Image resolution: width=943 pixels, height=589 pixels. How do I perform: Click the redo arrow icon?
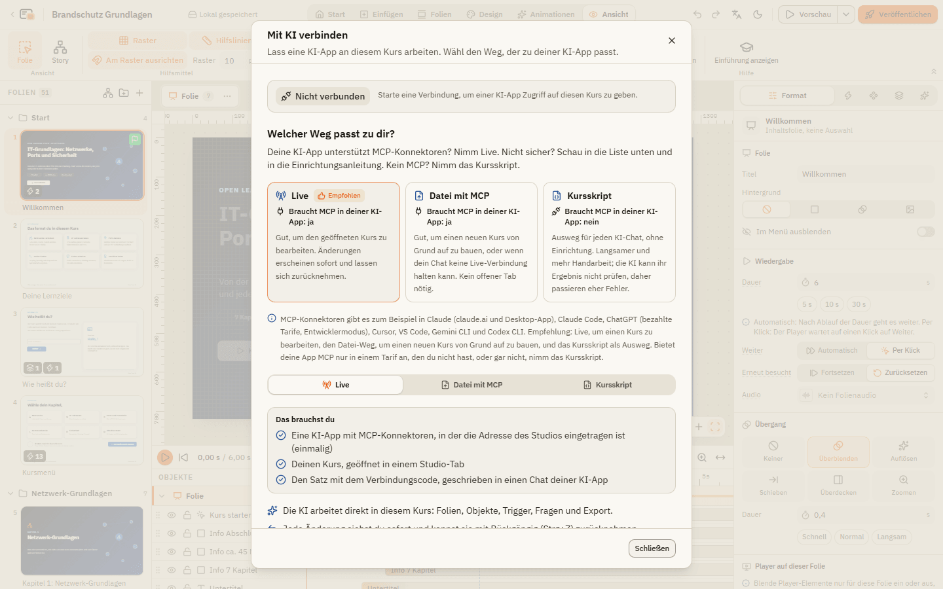(716, 14)
